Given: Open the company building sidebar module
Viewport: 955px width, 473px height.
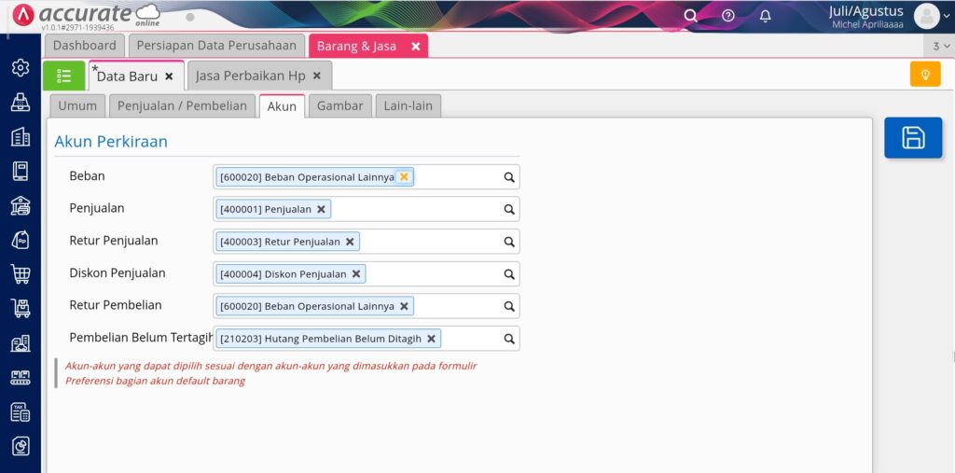Looking at the screenshot, I should click(x=21, y=136).
